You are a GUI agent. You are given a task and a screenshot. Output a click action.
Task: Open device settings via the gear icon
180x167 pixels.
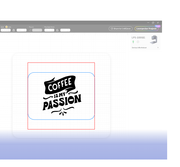coord(138,42)
